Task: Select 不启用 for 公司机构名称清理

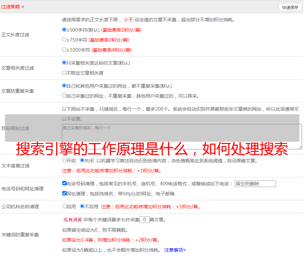Action: point(82,206)
